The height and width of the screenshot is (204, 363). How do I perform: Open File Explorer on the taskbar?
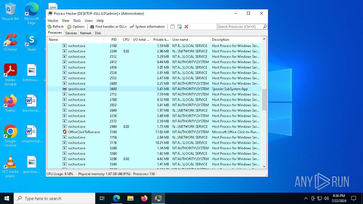[x=130, y=198]
